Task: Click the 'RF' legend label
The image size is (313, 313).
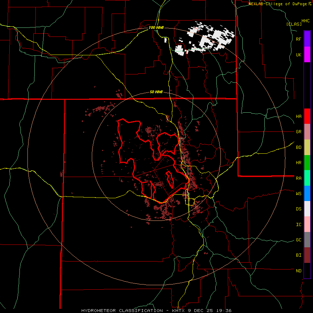Action: 299,39
